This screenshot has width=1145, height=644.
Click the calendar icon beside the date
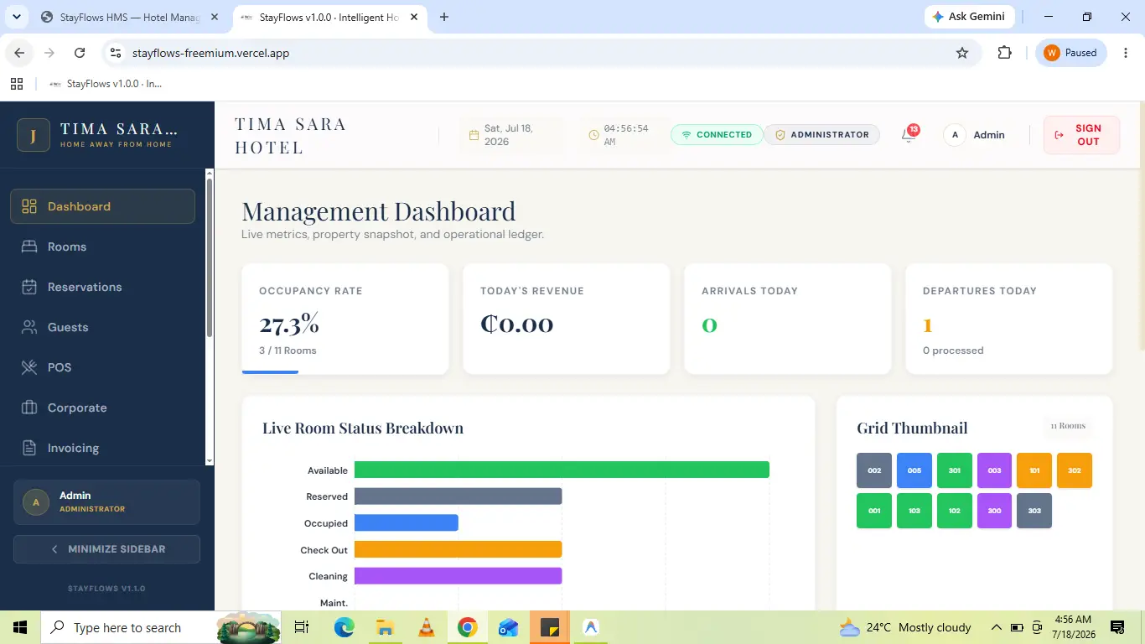pyautogui.click(x=474, y=135)
